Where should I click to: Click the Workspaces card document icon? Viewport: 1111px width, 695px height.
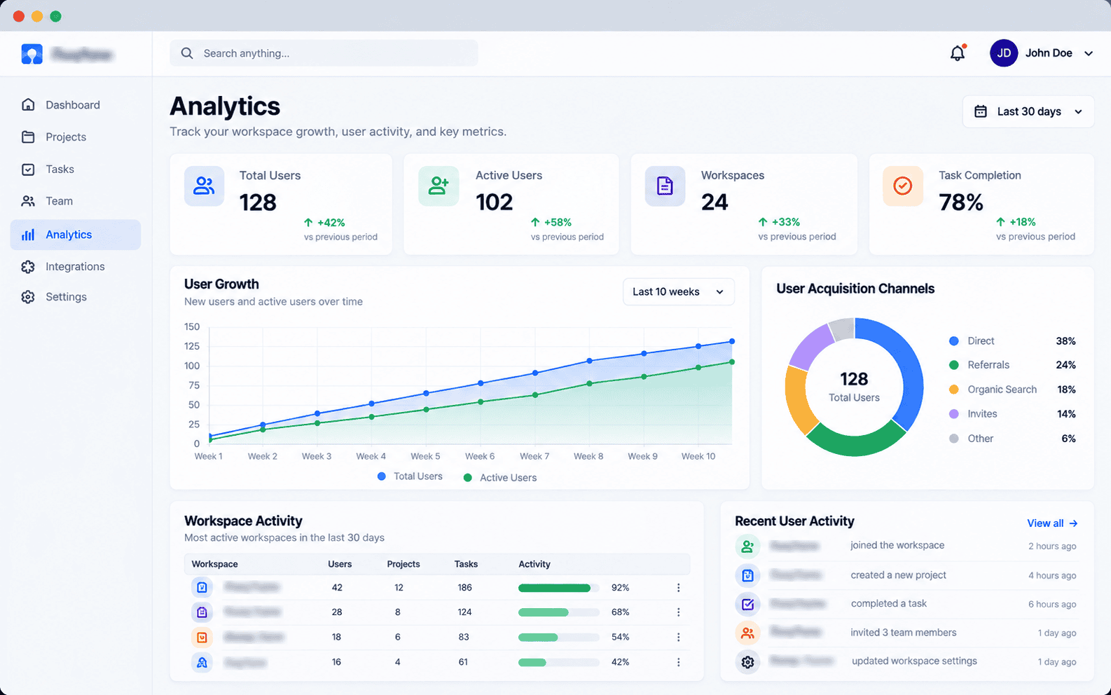665,186
